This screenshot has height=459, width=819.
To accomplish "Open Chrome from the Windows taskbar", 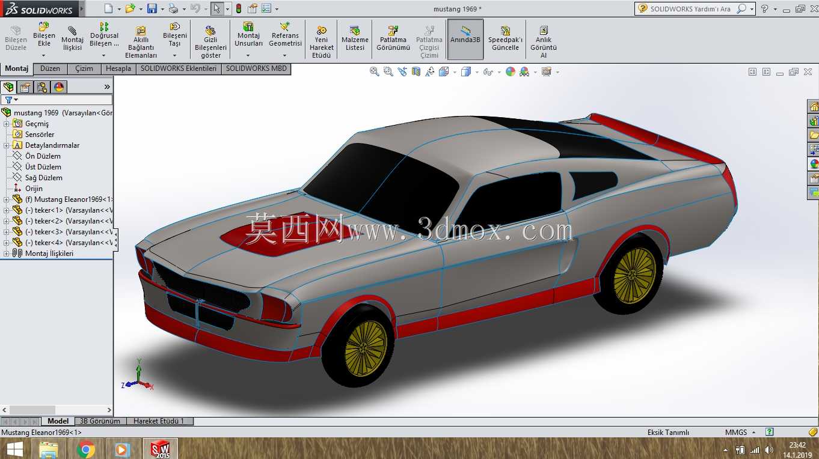I will [x=86, y=449].
